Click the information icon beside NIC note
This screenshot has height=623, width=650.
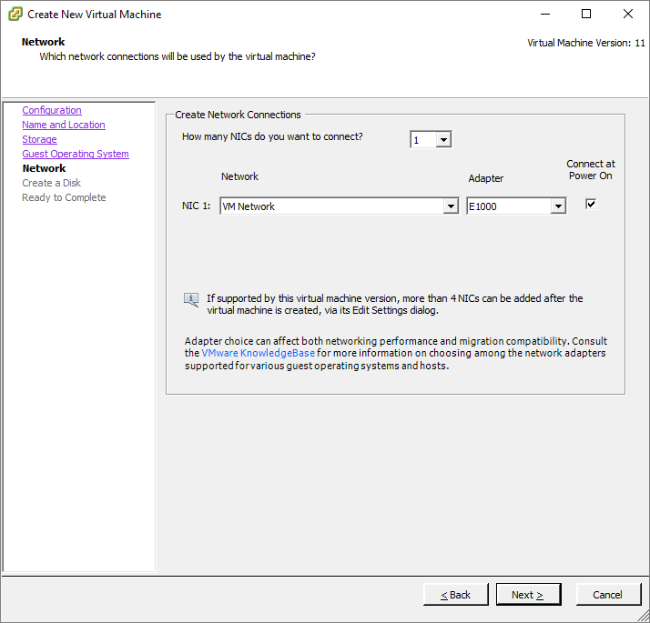[x=191, y=299]
